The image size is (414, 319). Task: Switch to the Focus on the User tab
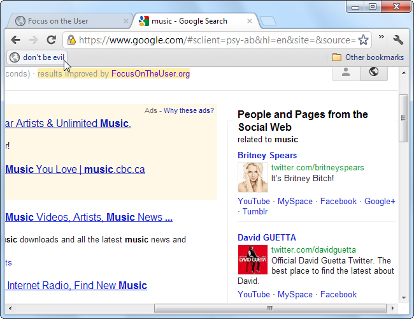[70, 21]
